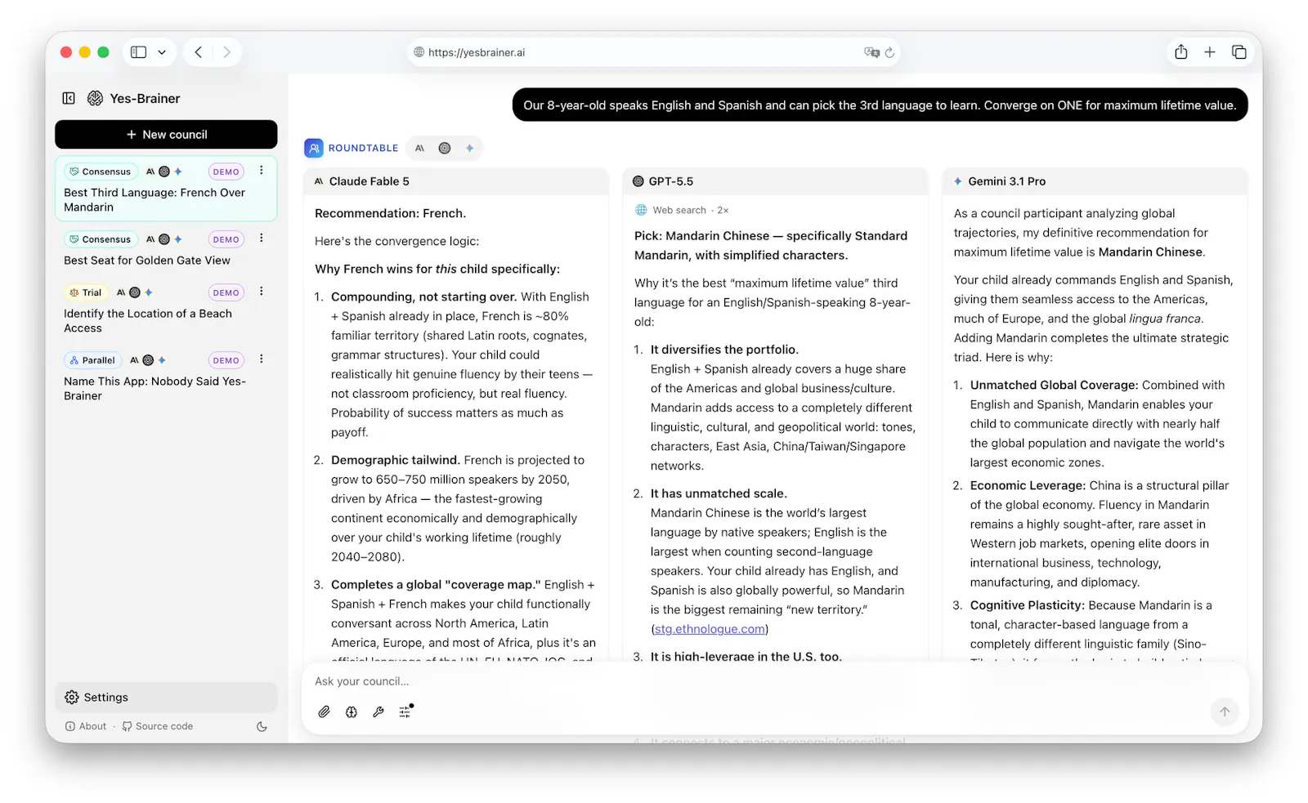Screen dimensions: 1308x803
Task: Go back with browser back arrow
Action: click(x=199, y=52)
